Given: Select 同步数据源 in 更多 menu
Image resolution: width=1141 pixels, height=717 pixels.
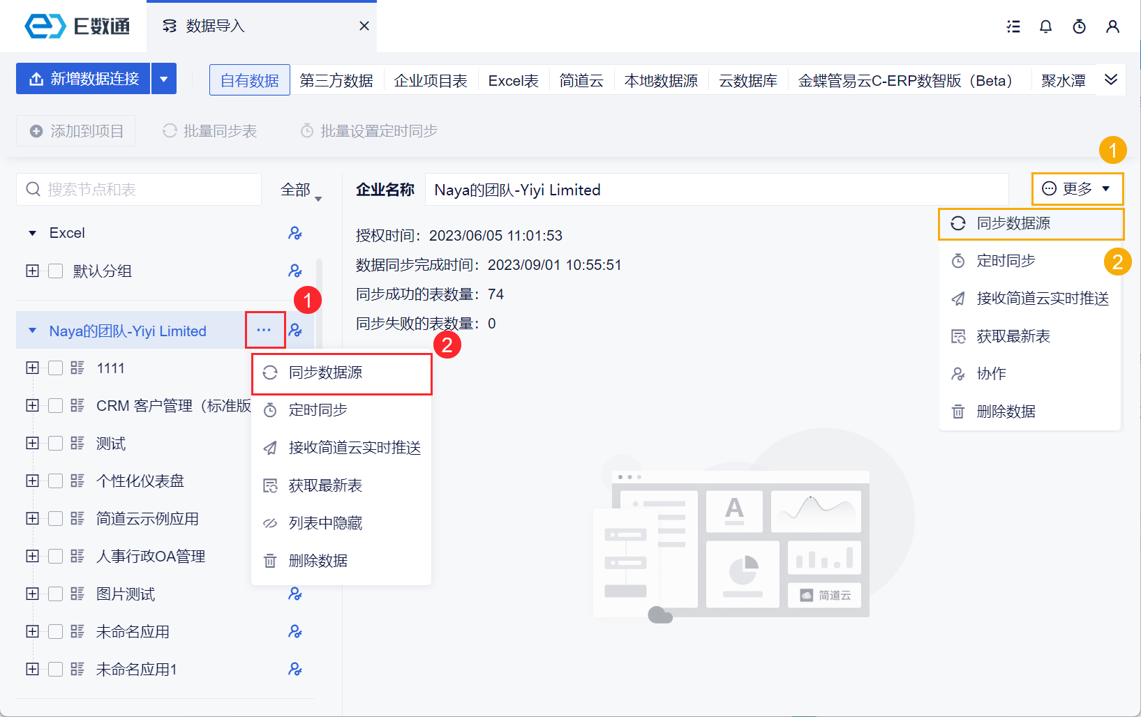Looking at the screenshot, I should [x=1031, y=223].
